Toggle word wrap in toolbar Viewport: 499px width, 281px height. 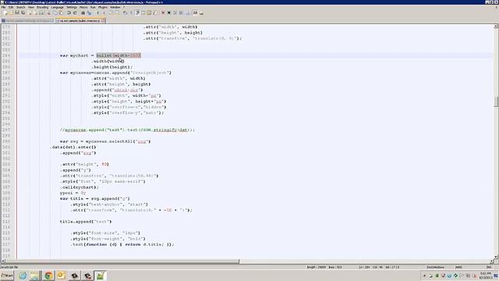pos(125,12)
